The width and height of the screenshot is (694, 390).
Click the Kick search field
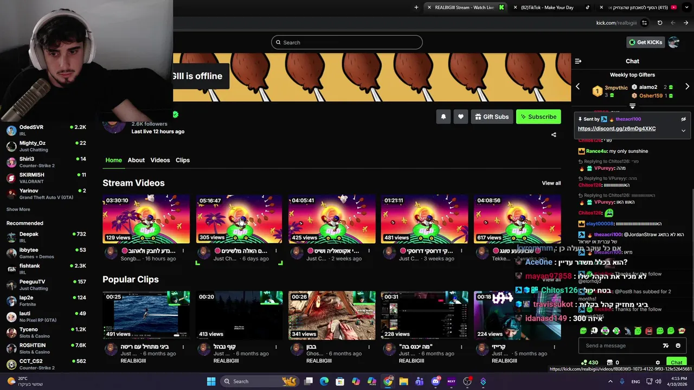point(347,42)
